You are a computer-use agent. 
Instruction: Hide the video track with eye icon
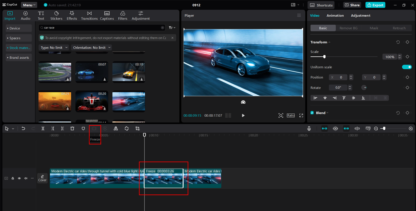(x=19, y=178)
